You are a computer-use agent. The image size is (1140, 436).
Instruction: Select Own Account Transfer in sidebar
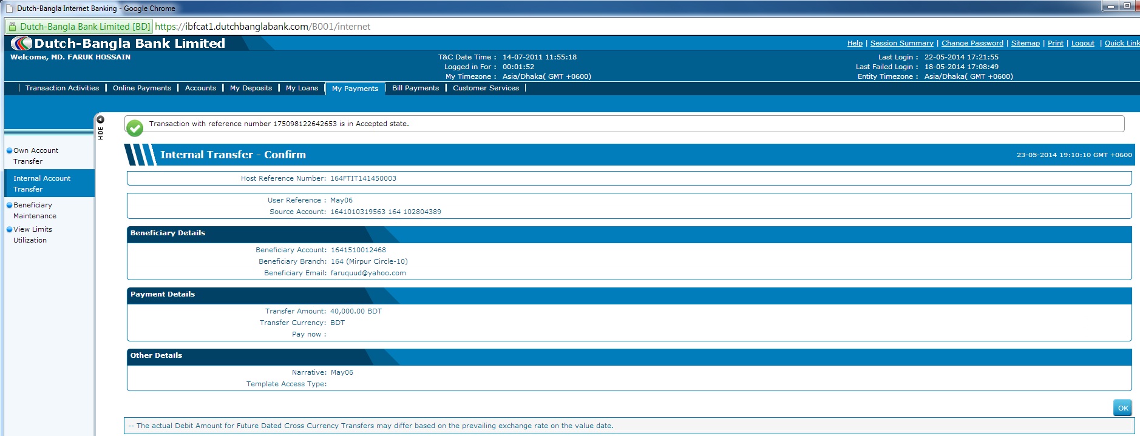click(36, 156)
